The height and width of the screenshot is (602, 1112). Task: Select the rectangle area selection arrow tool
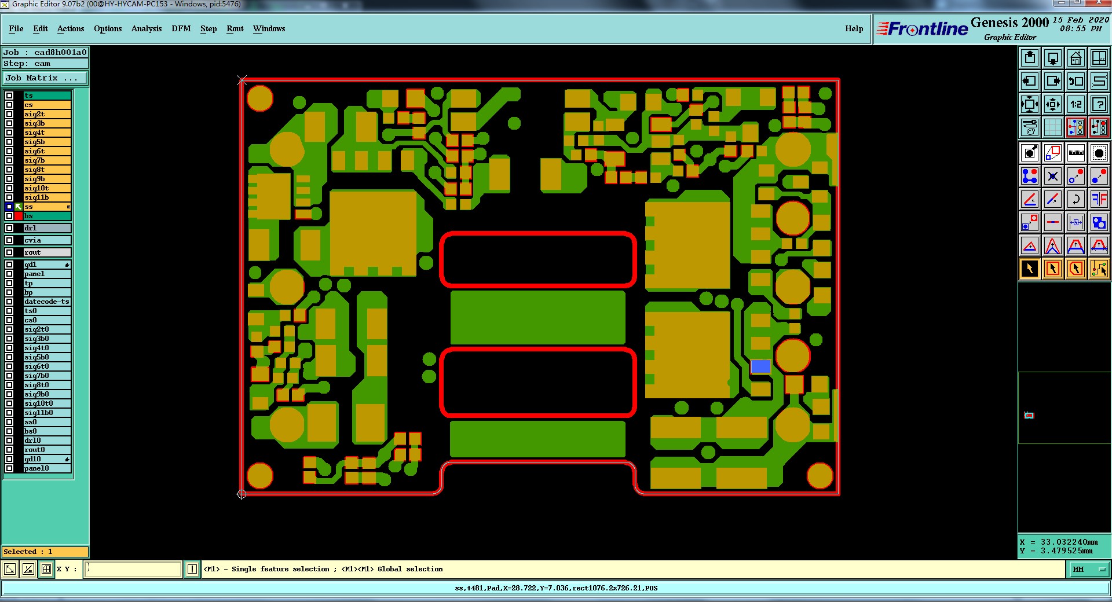click(1053, 269)
